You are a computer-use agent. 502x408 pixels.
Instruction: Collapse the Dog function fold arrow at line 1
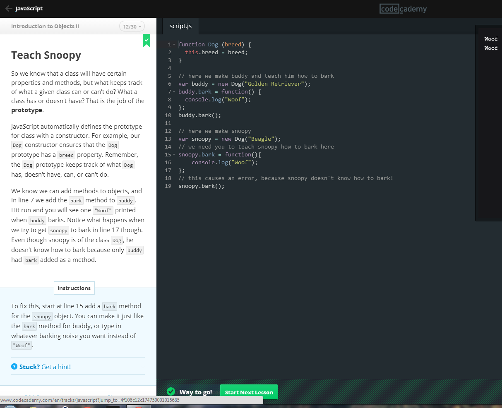tap(174, 44)
